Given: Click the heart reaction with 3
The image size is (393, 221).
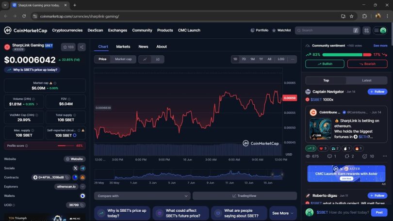Looking at the screenshot, I should tap(323, 148).
